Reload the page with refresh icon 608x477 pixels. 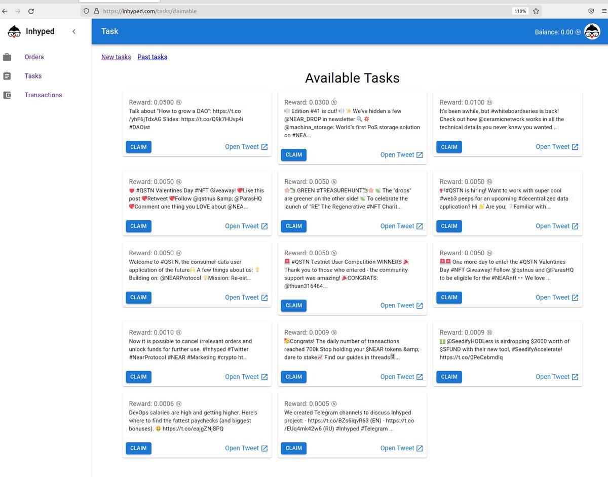click(x=31, y=11)
